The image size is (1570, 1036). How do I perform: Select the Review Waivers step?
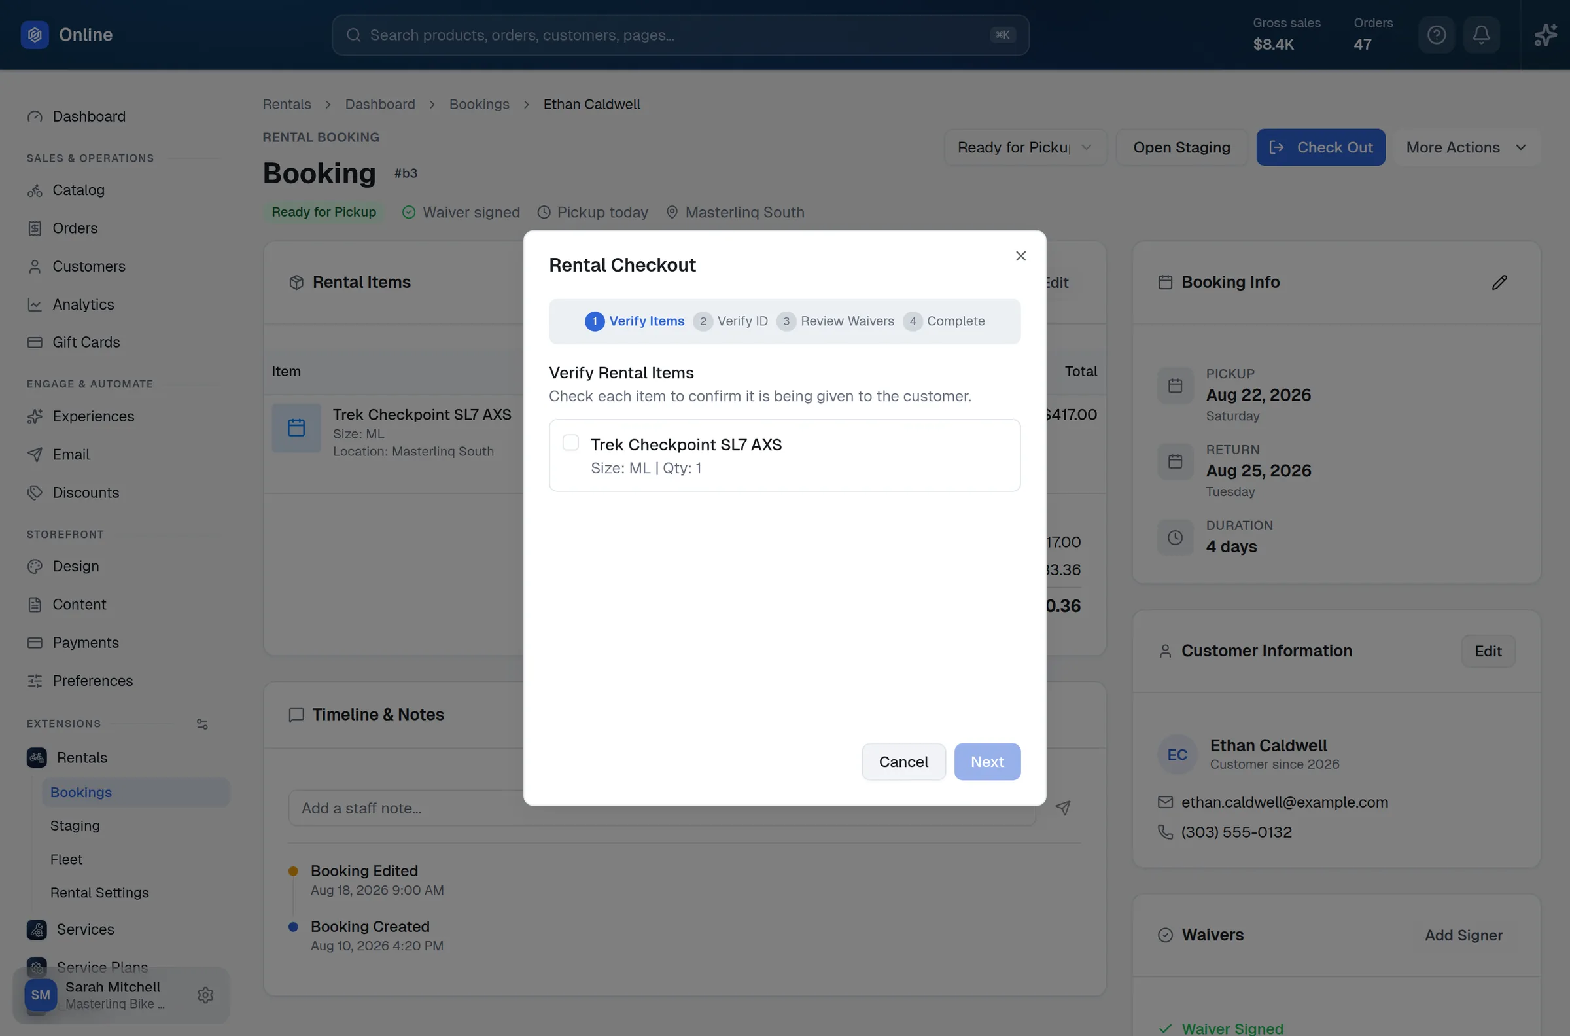coord(835,321)
